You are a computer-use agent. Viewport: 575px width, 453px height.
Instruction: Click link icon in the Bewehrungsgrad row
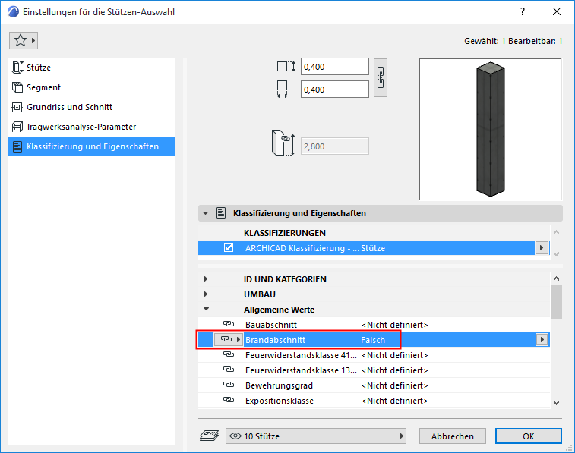(229, 385)
